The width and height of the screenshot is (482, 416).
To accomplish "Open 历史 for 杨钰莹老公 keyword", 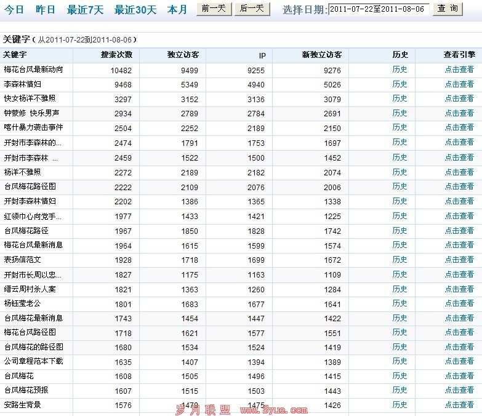I will [x=400, y=303].
